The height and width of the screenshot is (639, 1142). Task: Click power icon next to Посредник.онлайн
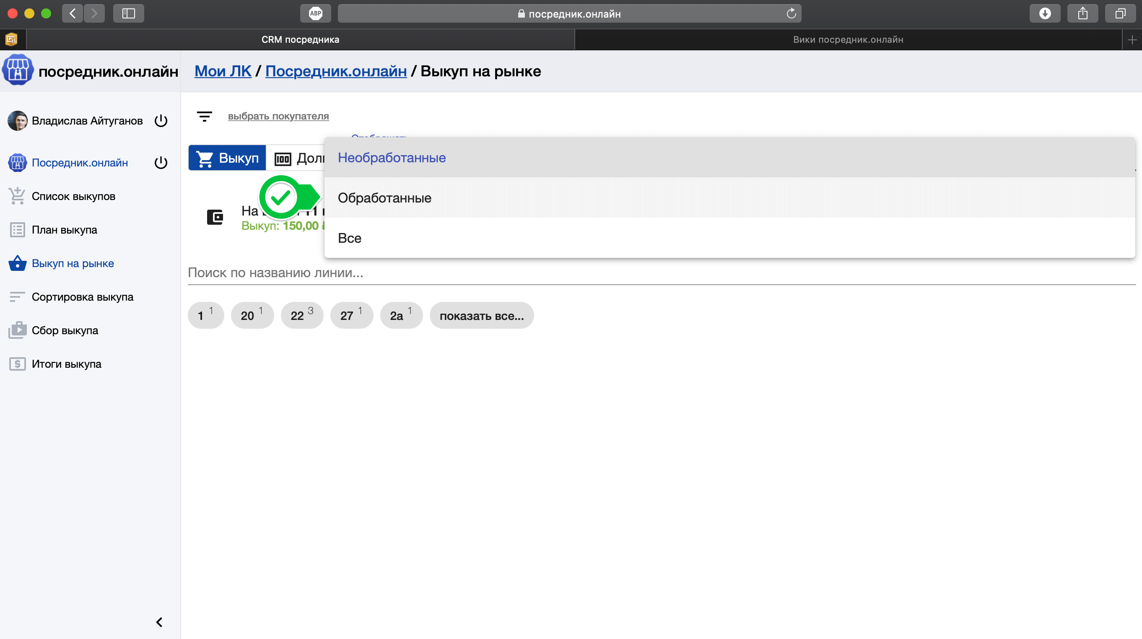click(161, 163)
